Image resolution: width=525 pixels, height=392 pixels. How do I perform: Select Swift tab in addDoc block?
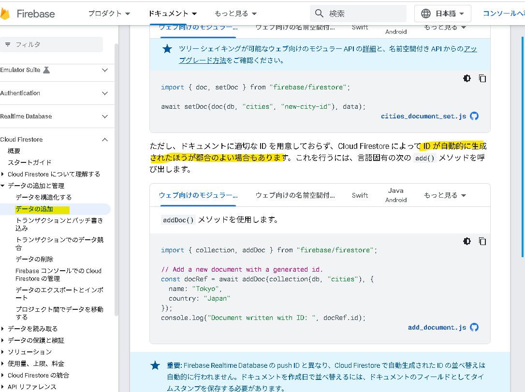click(x=360, y=195)
